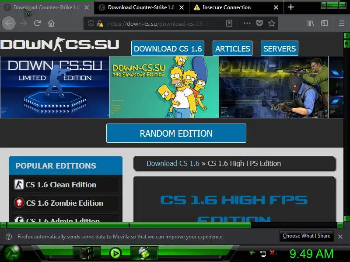Click the 9:49 AM clock
The image size is (350, 262).
311,254
